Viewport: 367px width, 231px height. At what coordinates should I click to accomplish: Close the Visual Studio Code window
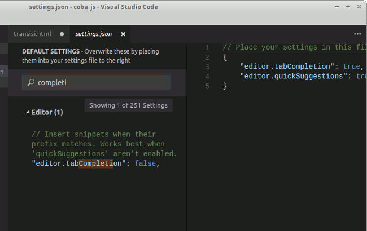click(x=359, y=7)
